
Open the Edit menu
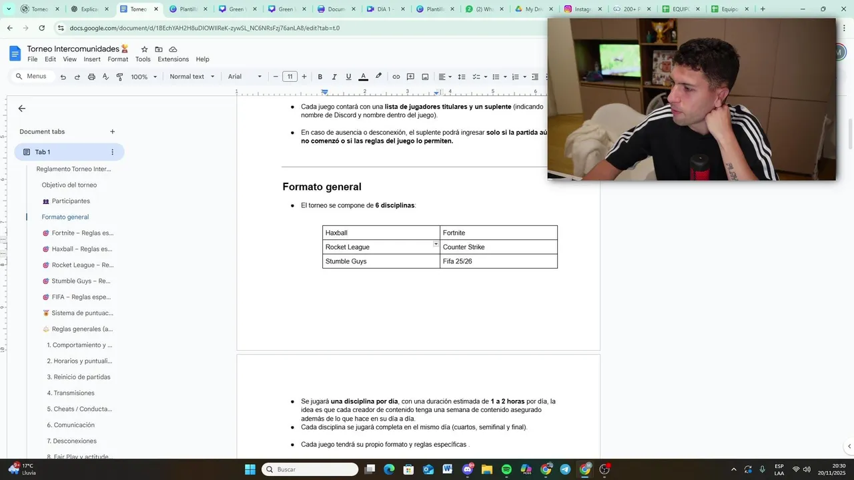click(x=50, y=59)
